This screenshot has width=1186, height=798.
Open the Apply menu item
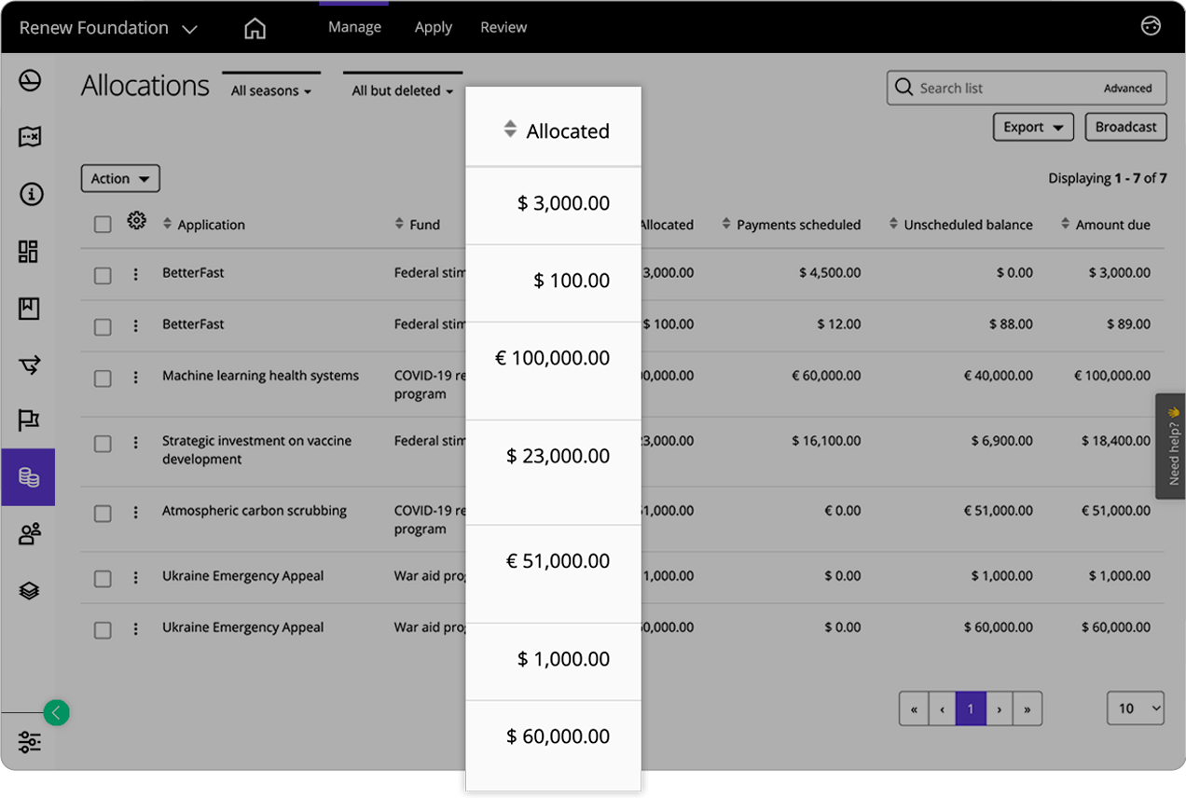(x=433, y=27)
